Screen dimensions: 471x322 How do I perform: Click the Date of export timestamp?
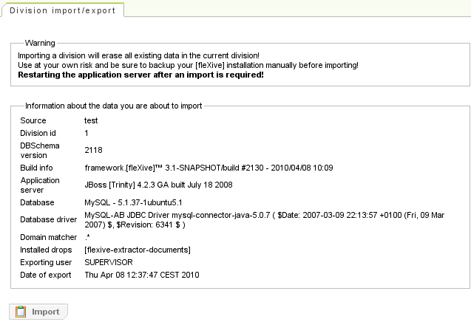142,275
